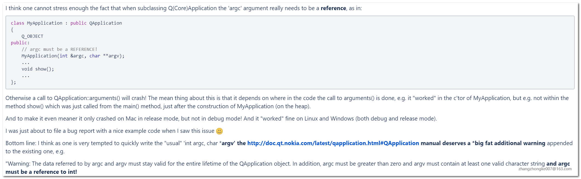Click the bold text "big fat additional warning"
581x179 pixels.
[510, 143]
